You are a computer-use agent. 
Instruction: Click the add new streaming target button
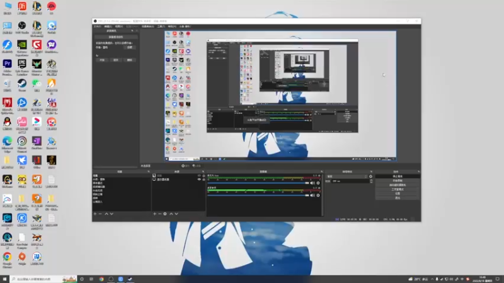tap(116, 37)
